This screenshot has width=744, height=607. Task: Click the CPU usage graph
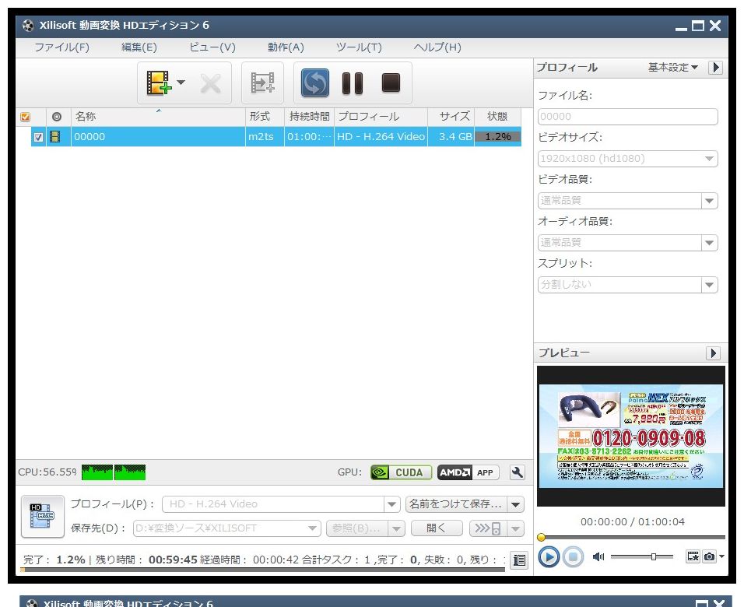click(114, 472)
